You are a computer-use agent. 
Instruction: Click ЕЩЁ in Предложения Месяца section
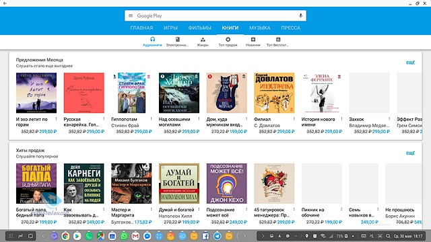click(x=410, y=63)
